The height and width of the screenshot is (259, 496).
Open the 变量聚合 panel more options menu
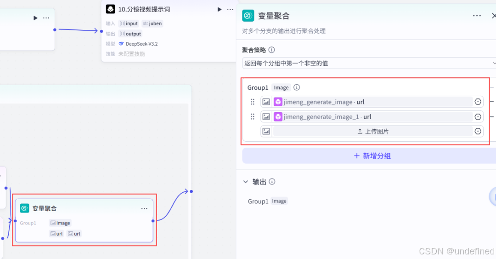[477, 16]
